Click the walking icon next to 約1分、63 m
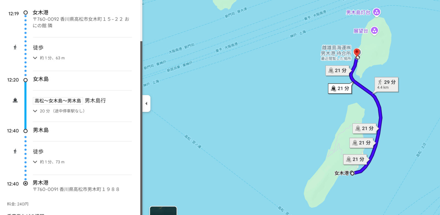 click(15, 47)
